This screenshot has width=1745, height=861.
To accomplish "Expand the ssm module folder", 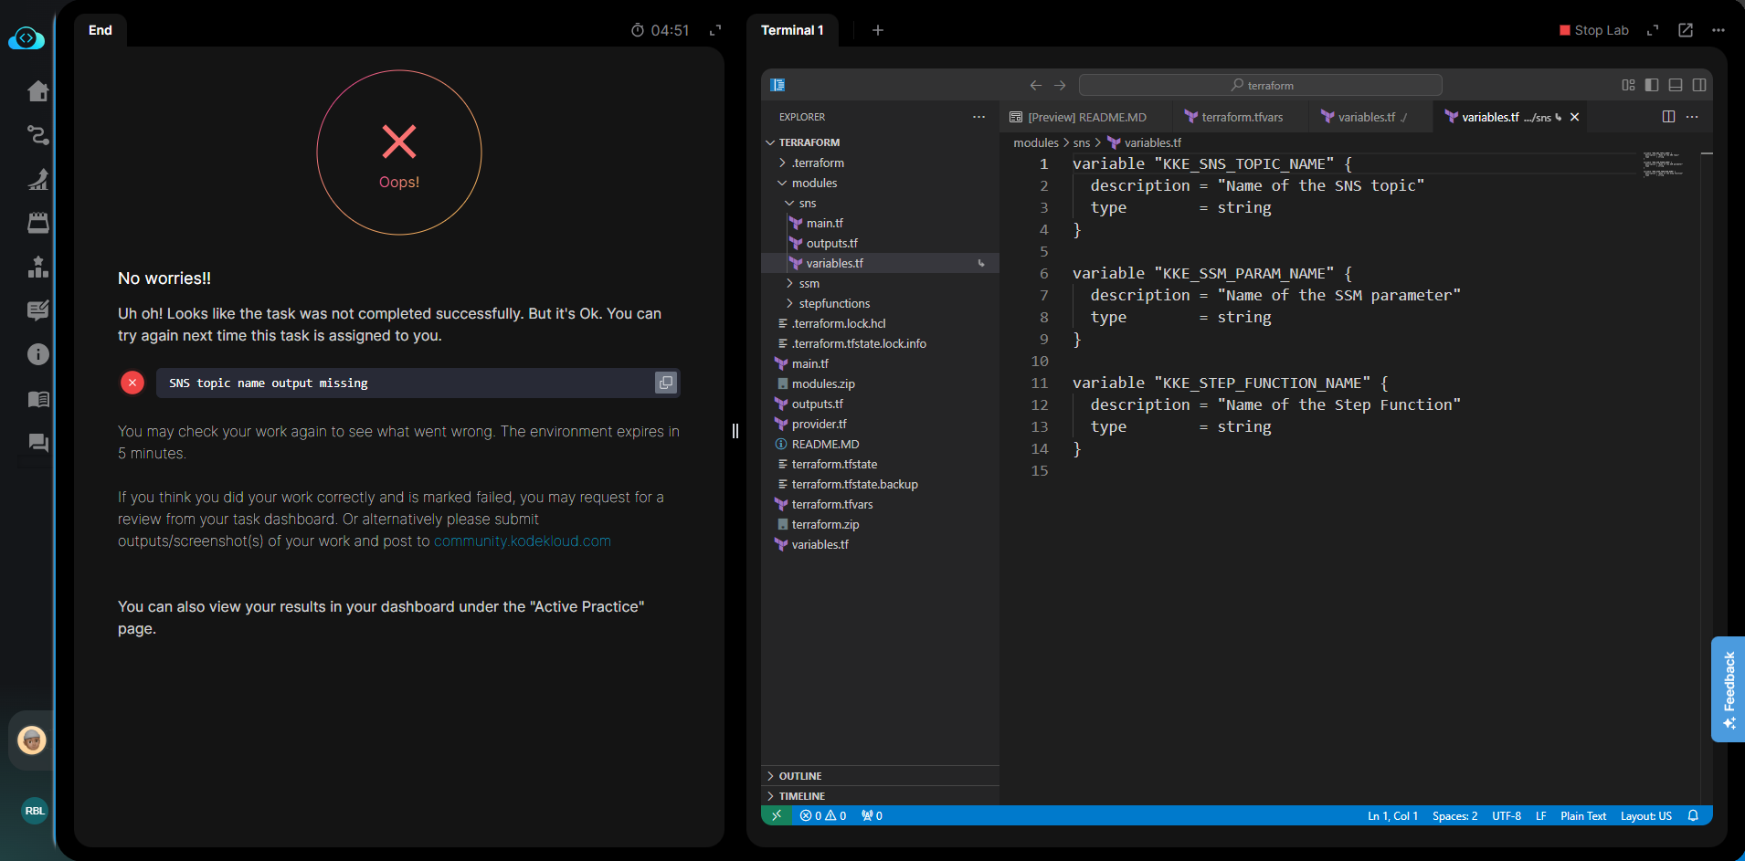I will tap(809, 283).
